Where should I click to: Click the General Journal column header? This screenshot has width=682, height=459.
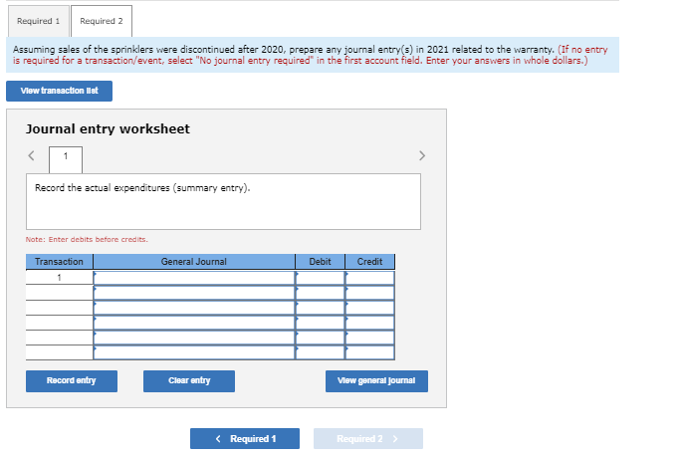click(x=194, y=262)
